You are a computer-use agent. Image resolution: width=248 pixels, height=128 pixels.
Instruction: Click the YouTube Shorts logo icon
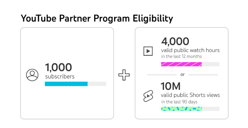[148, 96]
